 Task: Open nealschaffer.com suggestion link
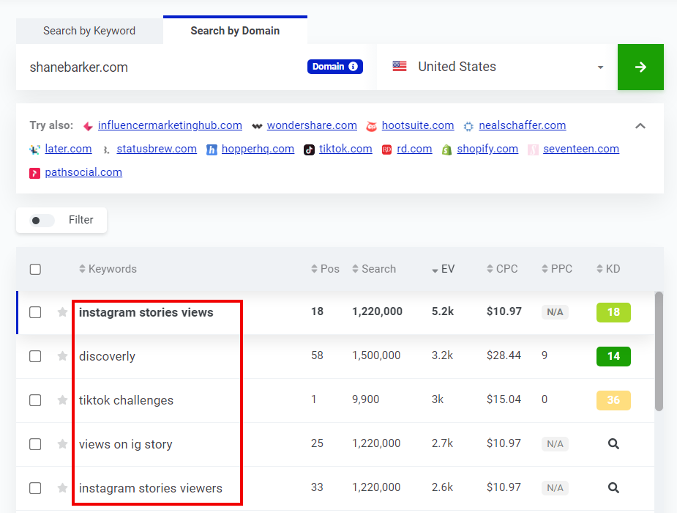pyautogui.click(x=523, y=125)
